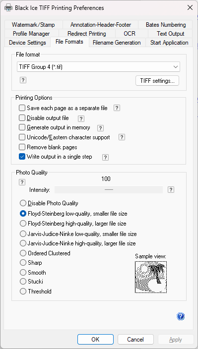The image size is (198, 349).
Task: Open TIFF settings dialog
Action: (157, 81)
